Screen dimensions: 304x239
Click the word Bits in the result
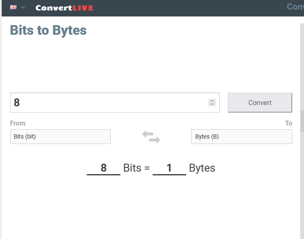132,168
